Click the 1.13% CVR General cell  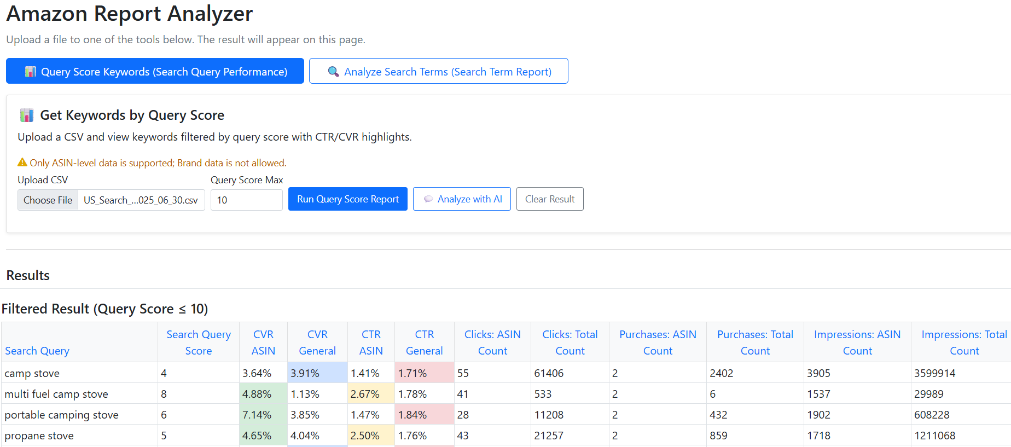(x=317, y=394)
